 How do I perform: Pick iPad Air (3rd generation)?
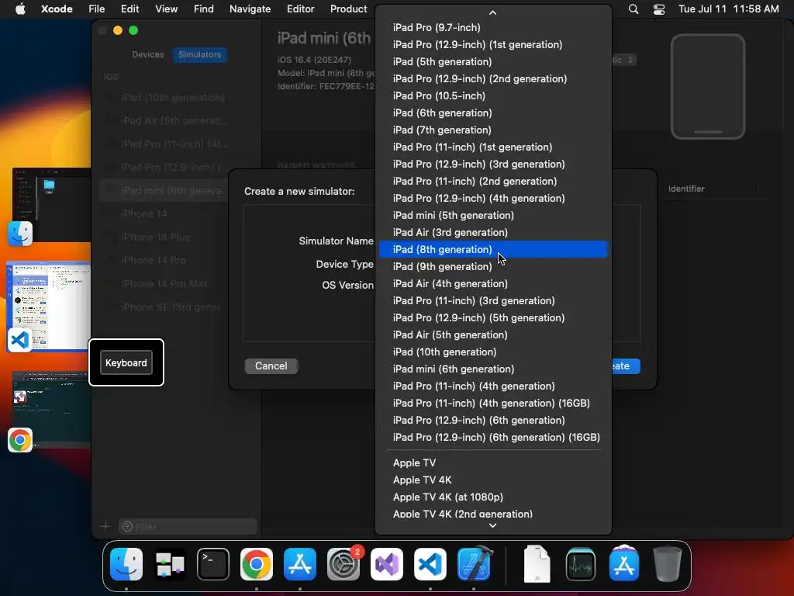coord(492,233)
